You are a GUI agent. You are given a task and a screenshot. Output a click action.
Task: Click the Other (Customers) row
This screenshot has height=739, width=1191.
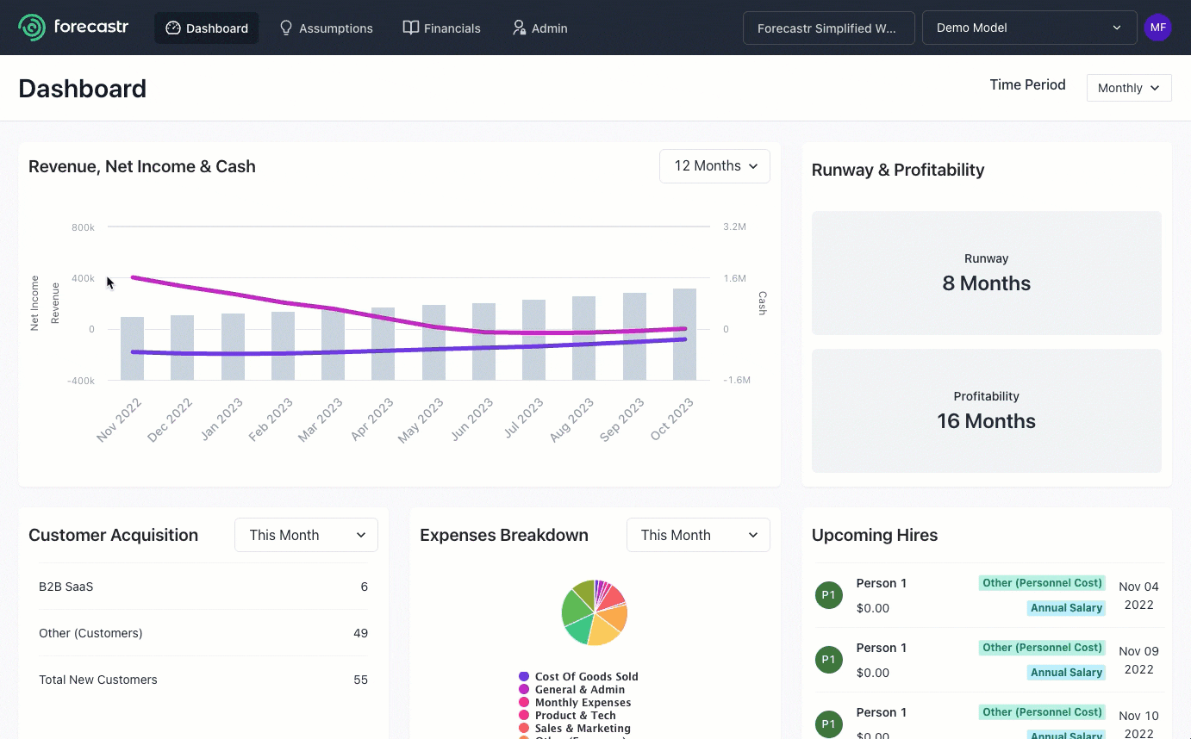tap(203, 633)
